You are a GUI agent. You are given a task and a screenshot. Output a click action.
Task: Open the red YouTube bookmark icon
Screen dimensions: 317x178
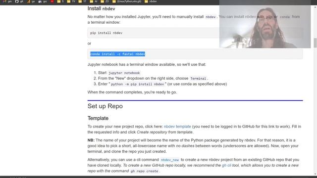click(52, 1)
